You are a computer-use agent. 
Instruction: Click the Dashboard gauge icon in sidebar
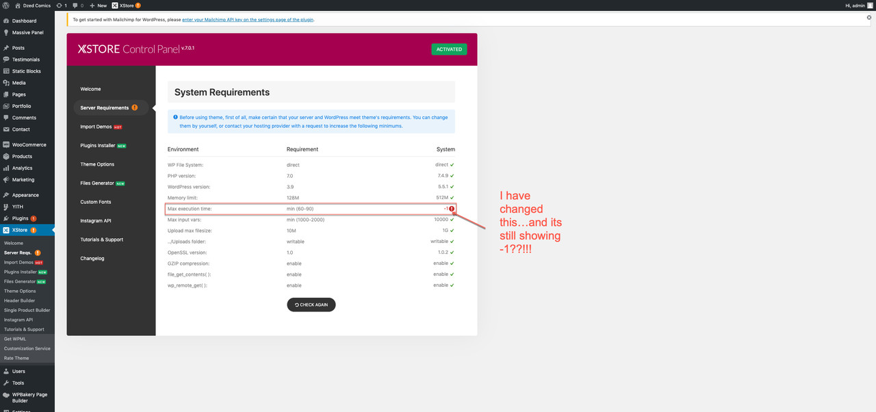6,21
